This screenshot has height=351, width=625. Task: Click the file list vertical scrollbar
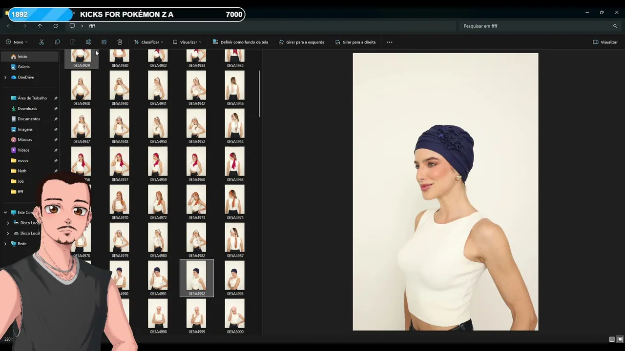[259, 94]
